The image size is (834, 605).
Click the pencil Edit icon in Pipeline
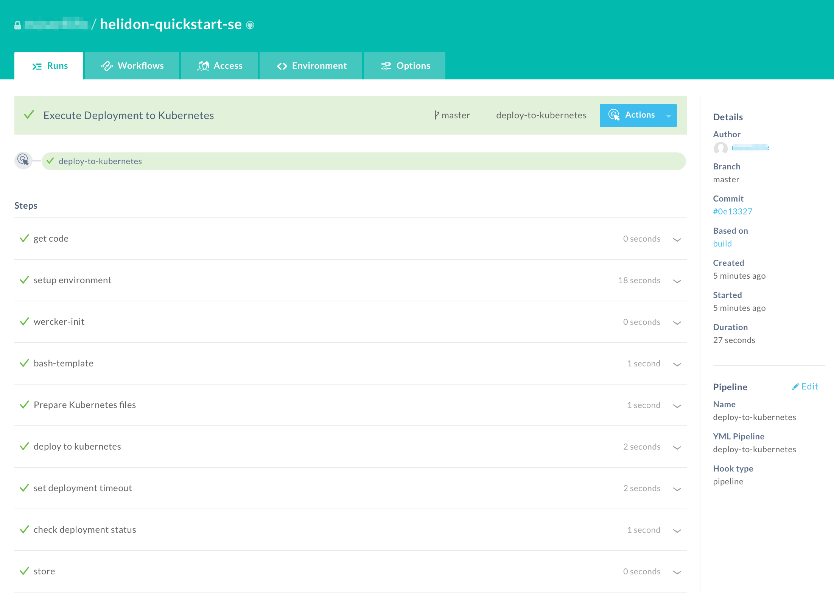pos(795,386)
